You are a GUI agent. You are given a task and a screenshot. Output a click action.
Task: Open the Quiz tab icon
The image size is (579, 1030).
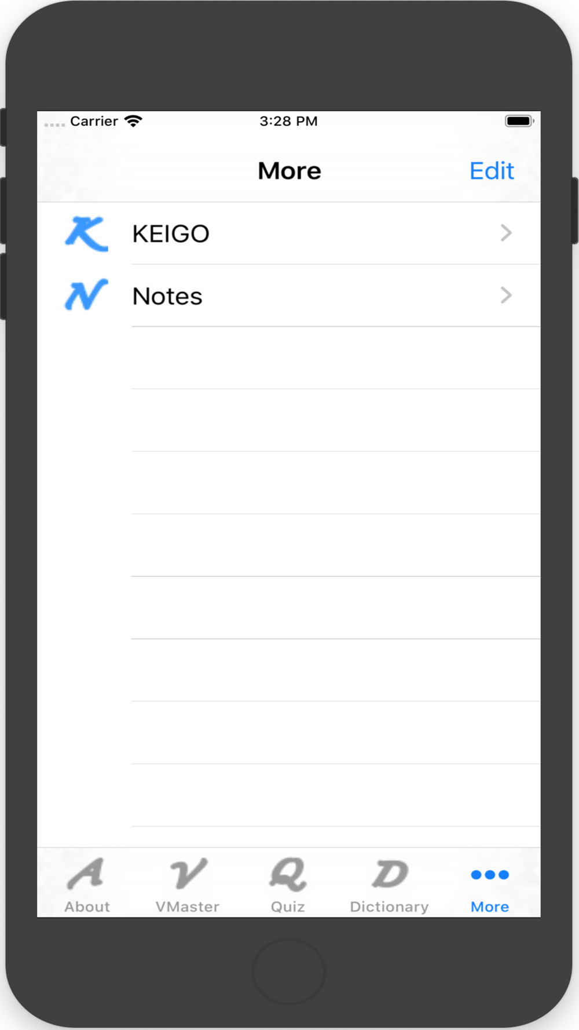tap(288, 874)
